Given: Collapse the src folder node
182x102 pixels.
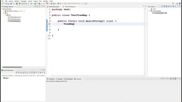Looking at the screenshot, I should point(4,13).
